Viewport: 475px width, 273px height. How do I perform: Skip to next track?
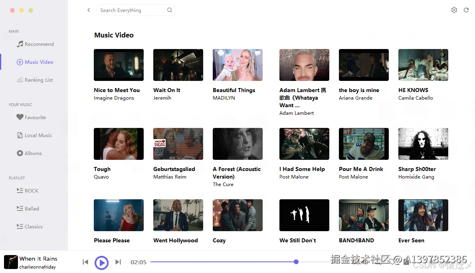[118, 262]
